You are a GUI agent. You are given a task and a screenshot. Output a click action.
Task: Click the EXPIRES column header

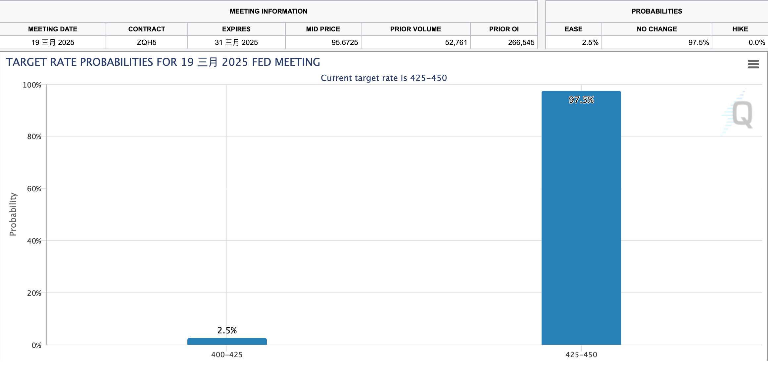[x=236, y=29]
